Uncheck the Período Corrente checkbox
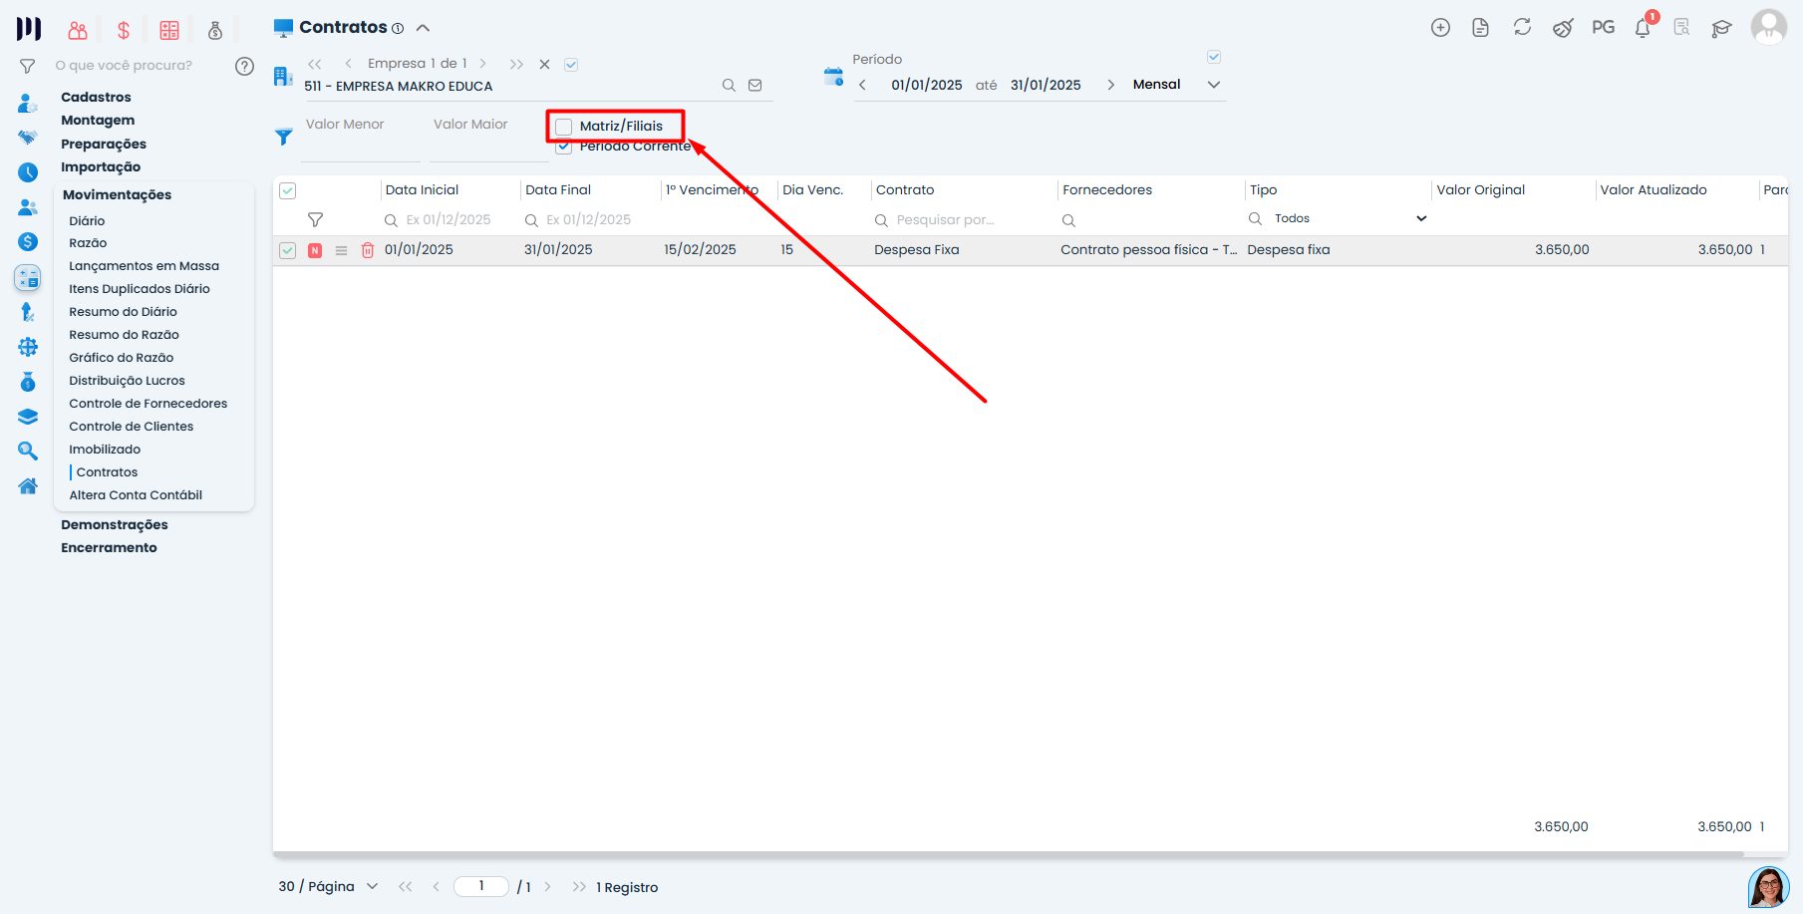1803x914 pixels. [564, 147]
